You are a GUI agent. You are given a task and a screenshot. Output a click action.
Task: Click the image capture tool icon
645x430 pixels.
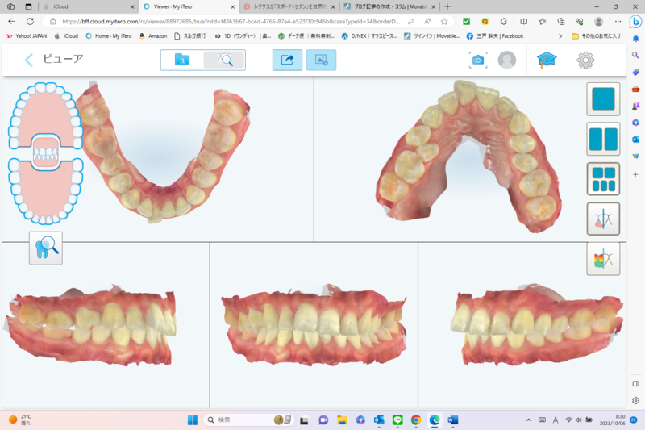[x=321, y=60]
